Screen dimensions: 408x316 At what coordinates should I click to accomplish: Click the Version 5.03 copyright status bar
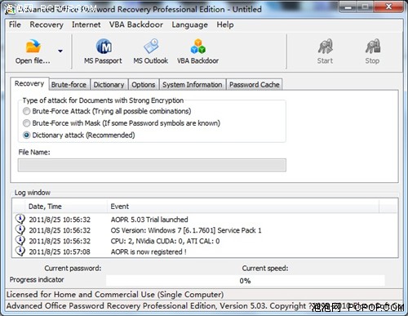(204, 305)
